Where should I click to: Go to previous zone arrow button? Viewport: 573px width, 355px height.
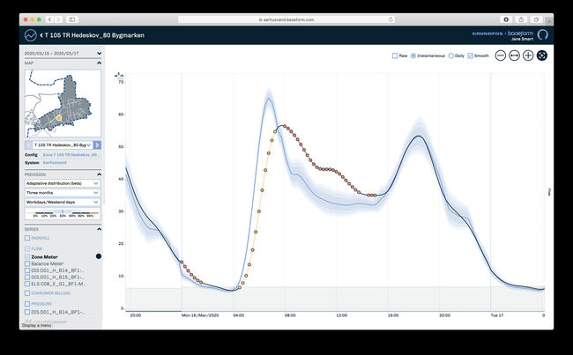(x=28, y=145)
